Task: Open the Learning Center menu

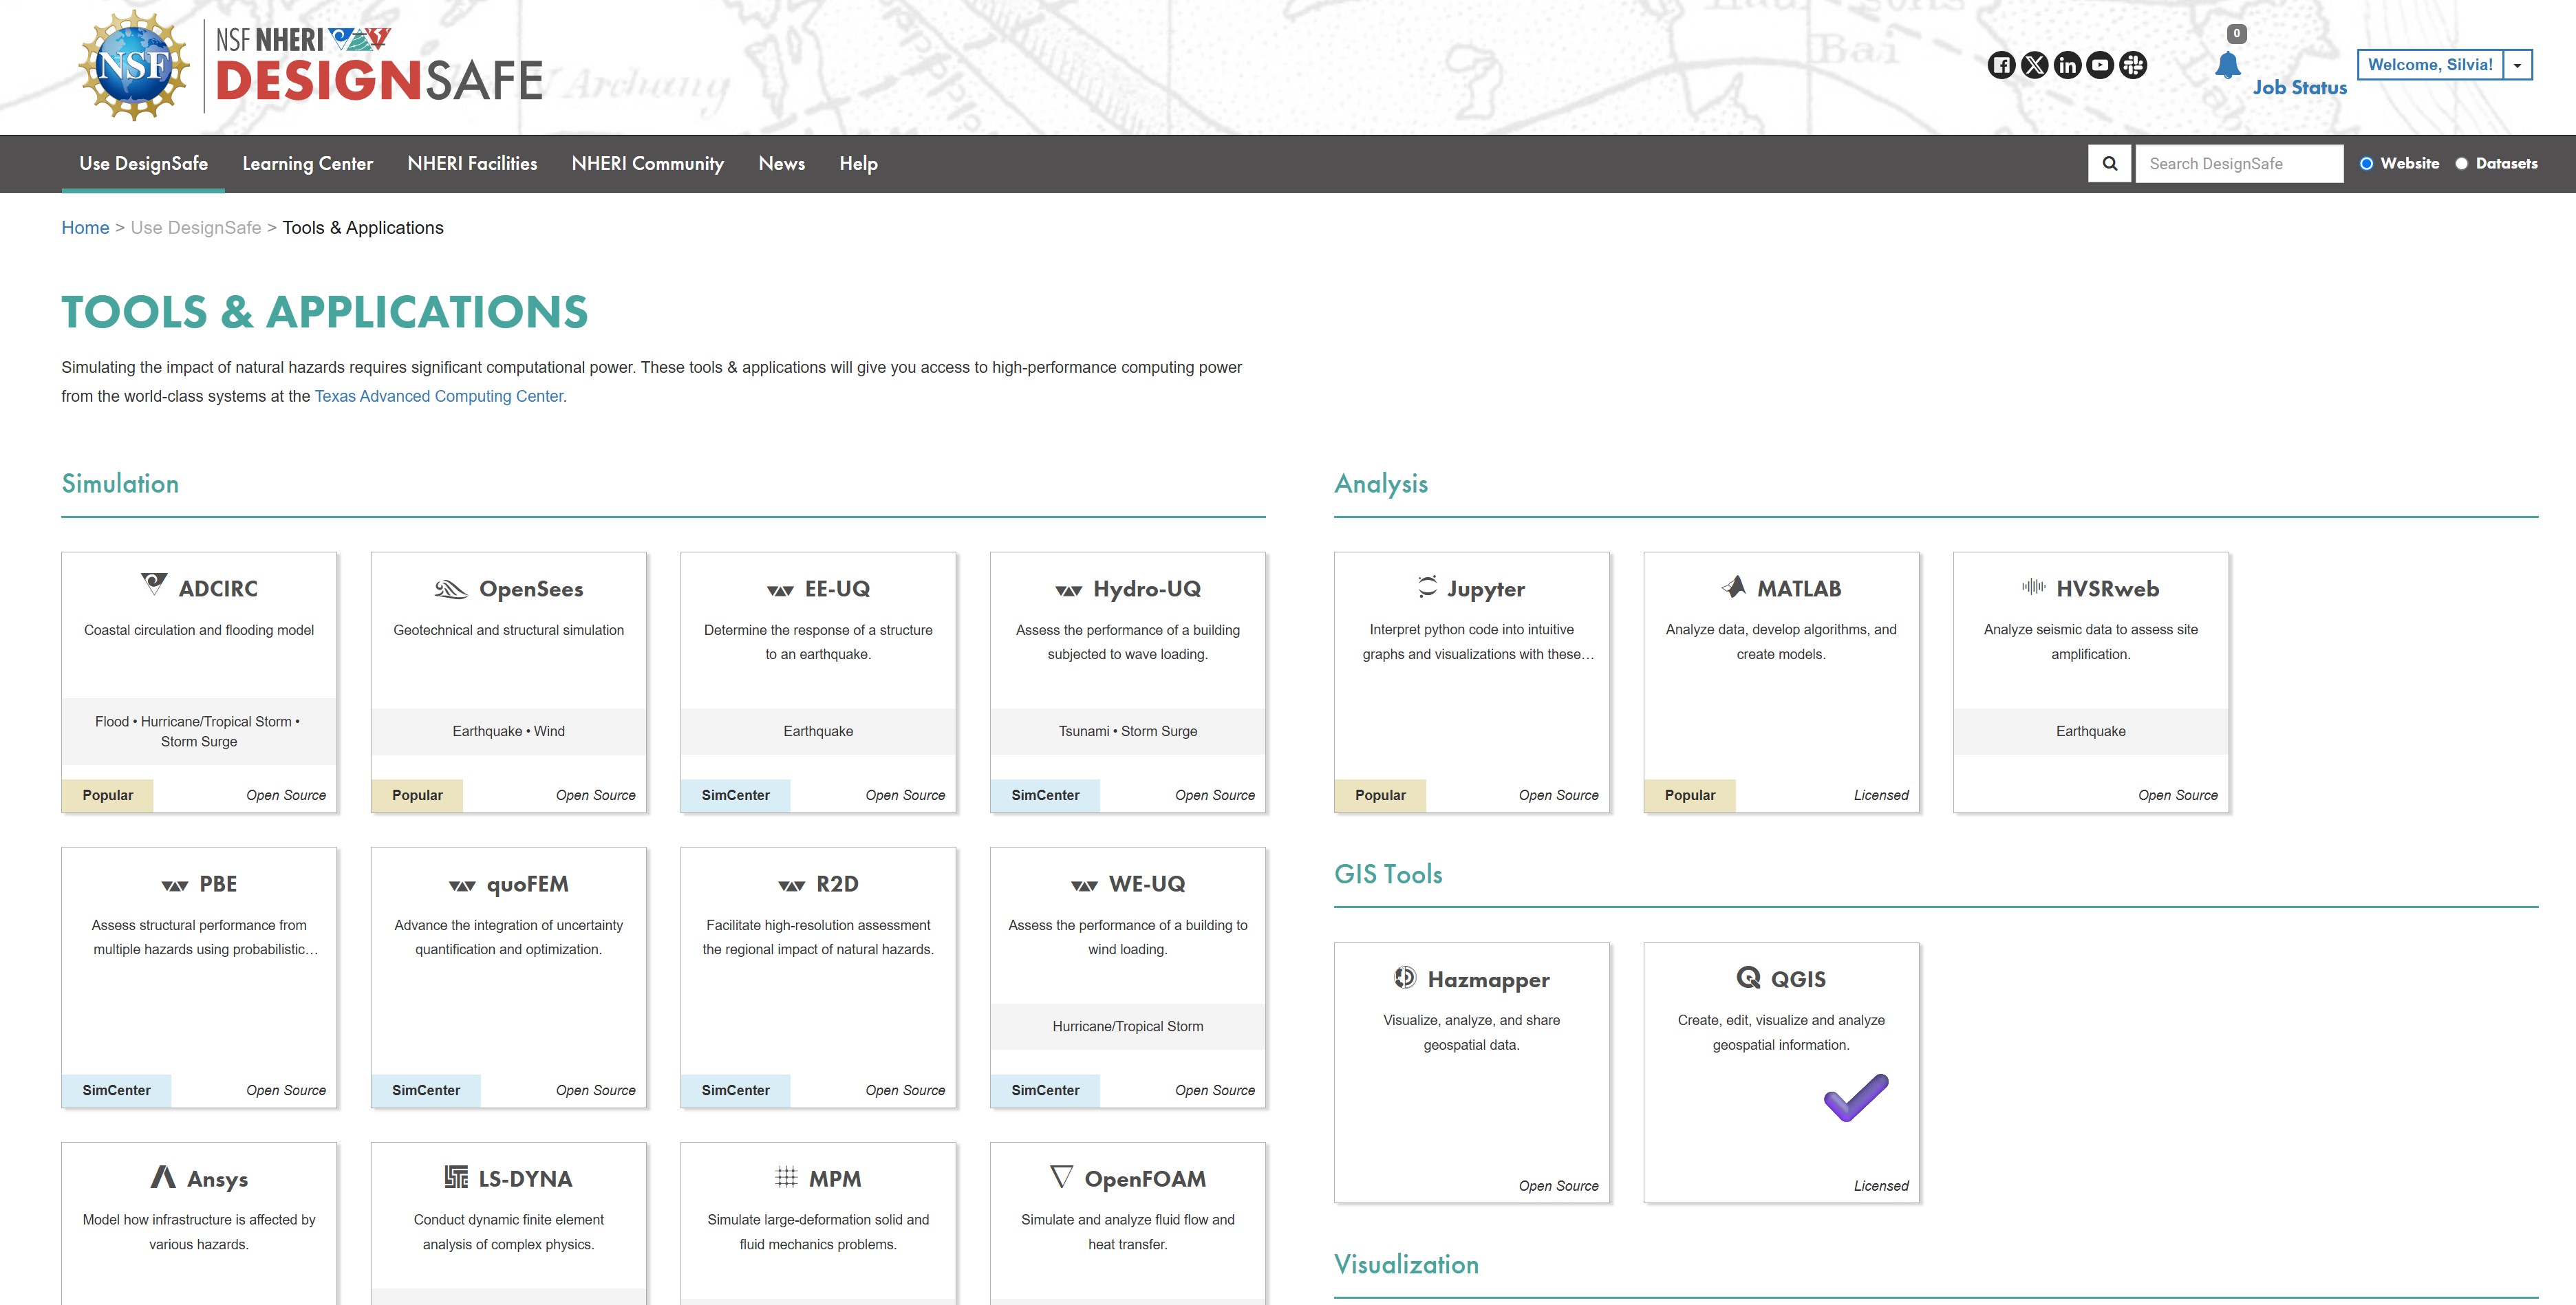Action: point(307,163)
